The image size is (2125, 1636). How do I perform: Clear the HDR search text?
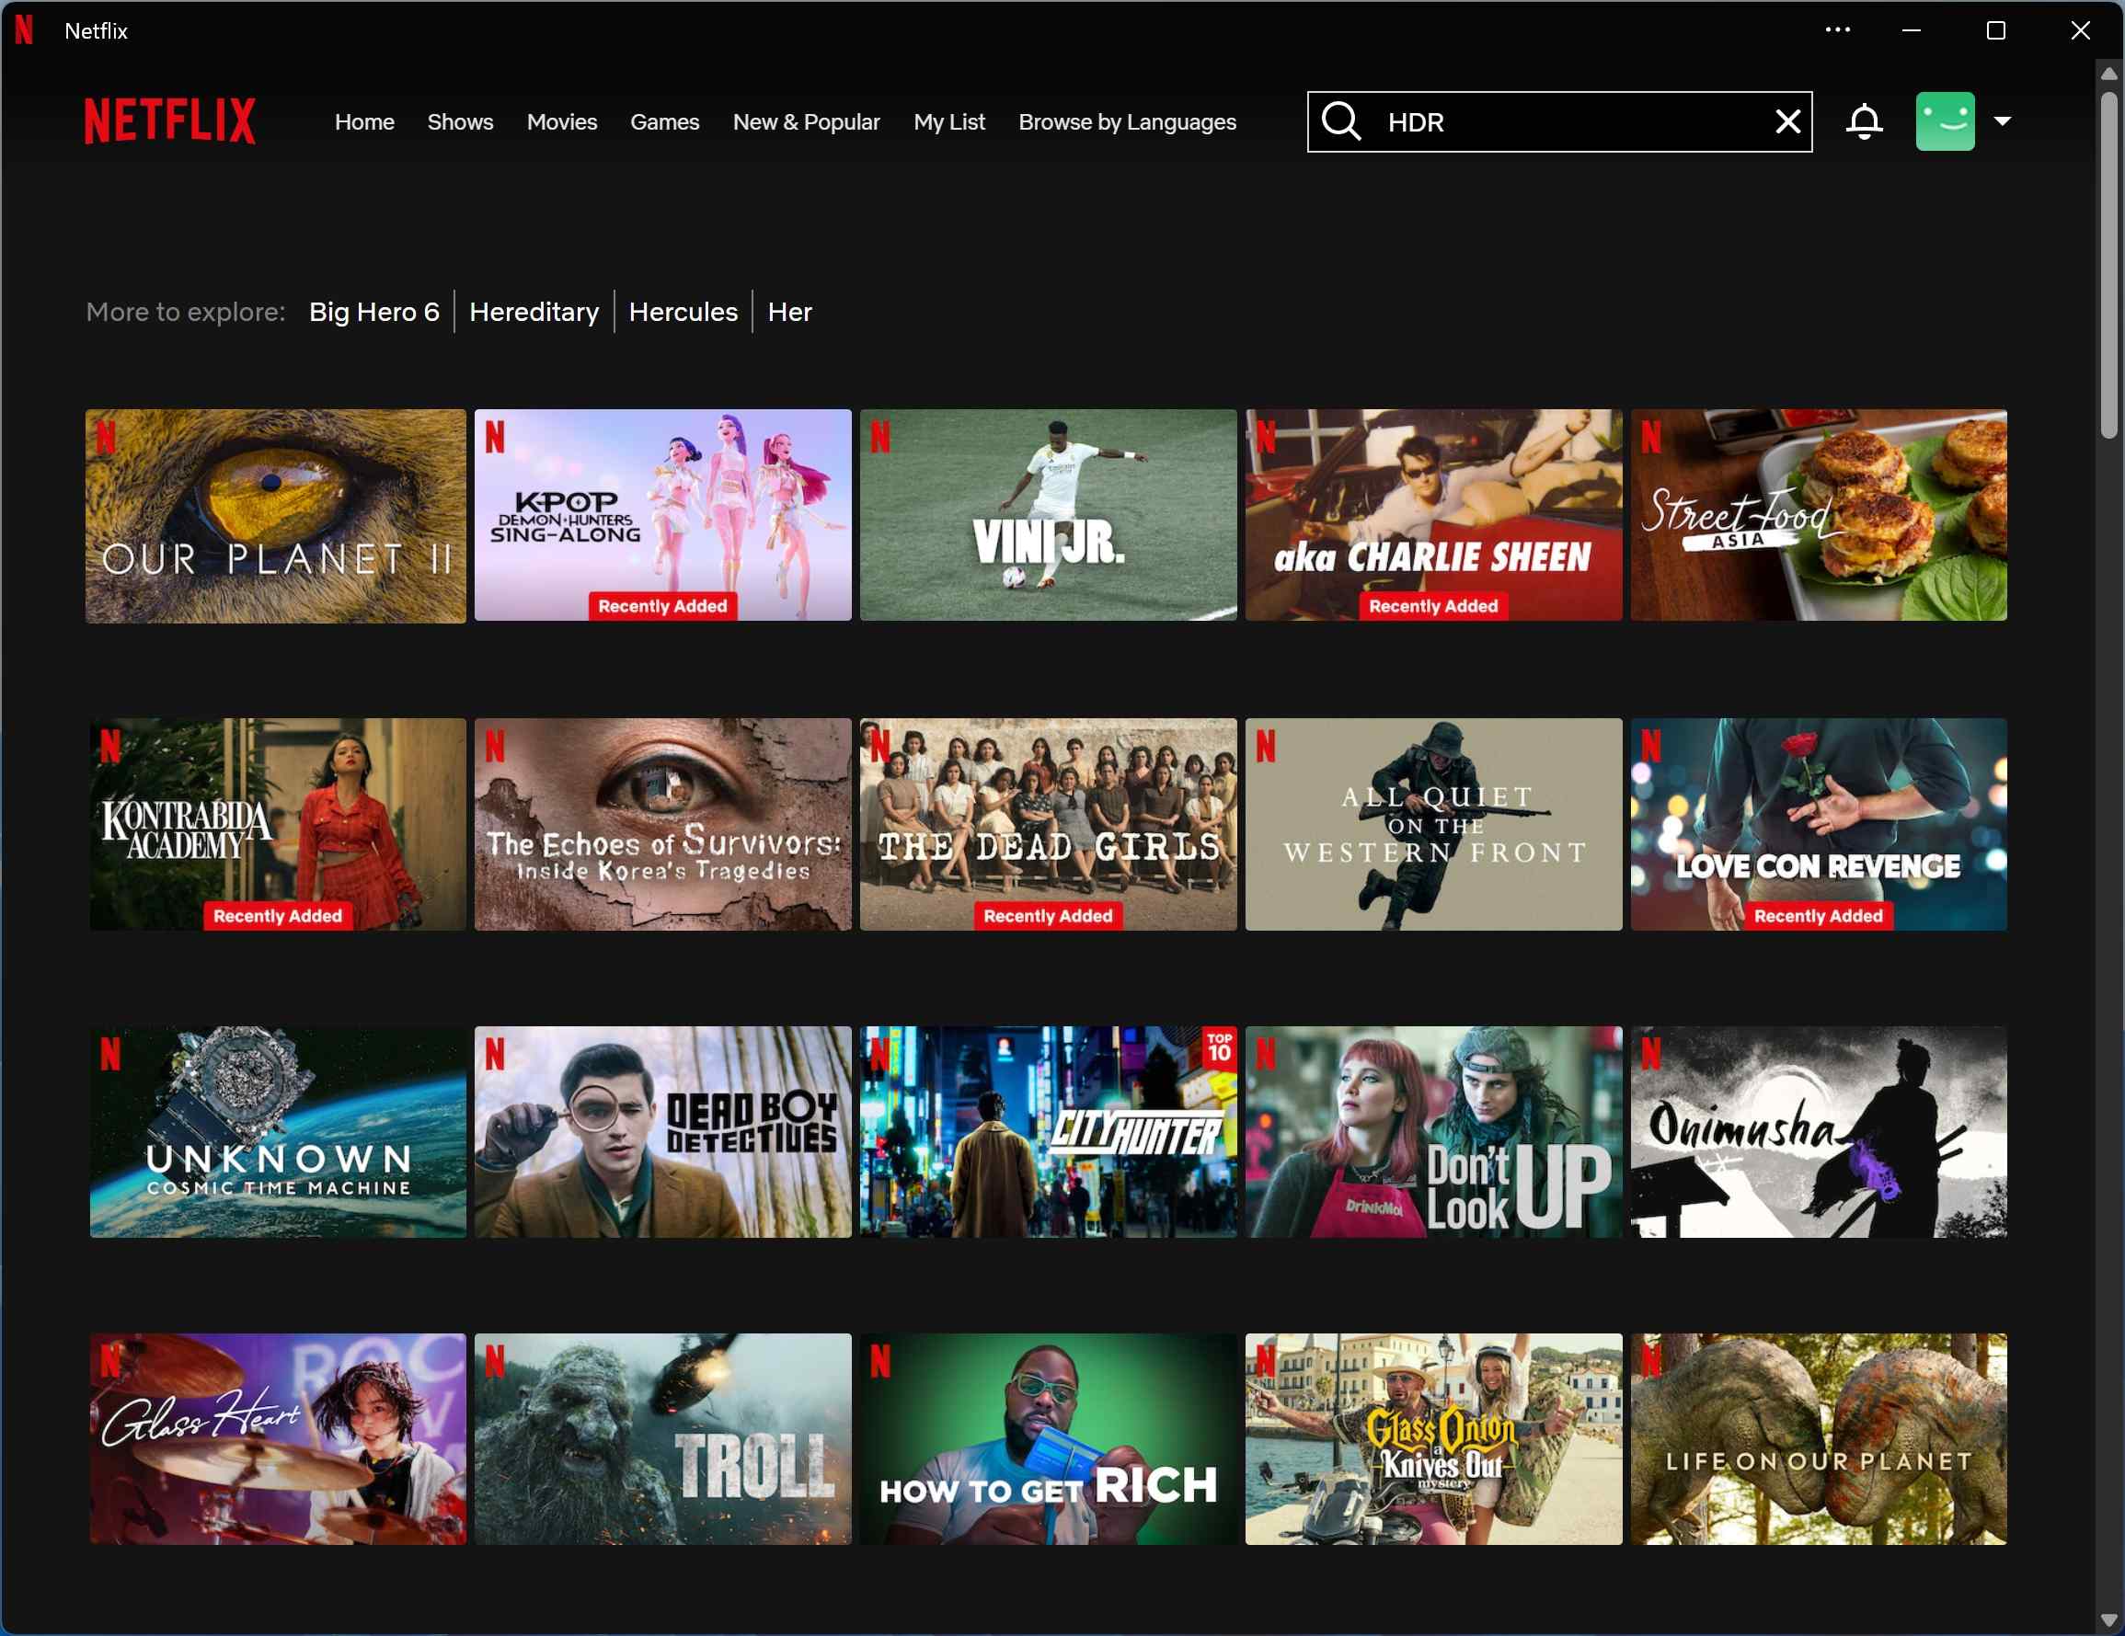point(1786,121)
